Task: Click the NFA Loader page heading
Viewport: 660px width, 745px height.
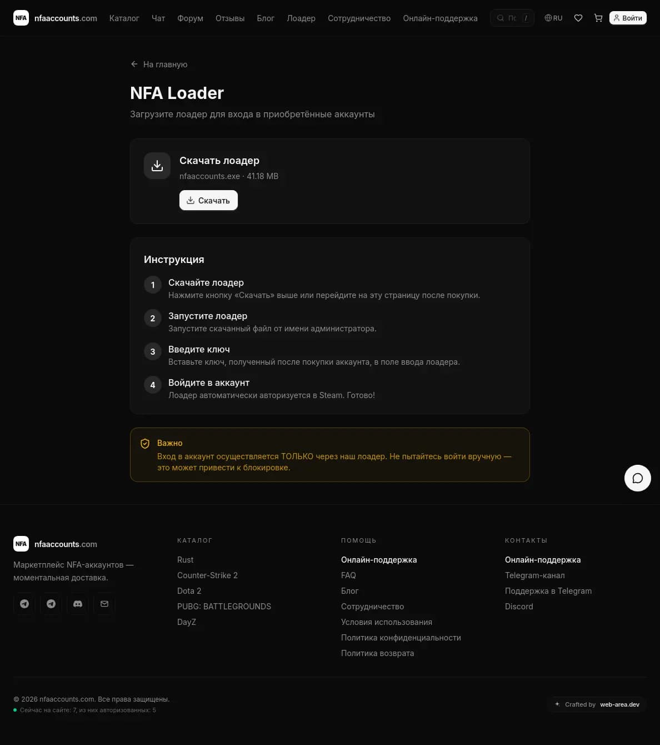Action: (x=177, y=93)
